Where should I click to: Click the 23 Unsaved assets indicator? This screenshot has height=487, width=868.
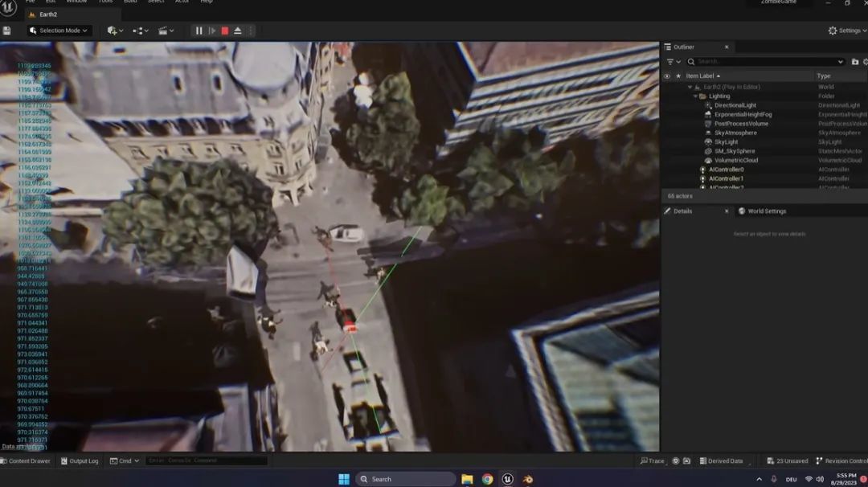pyautogui.click(x=788, y=460)
